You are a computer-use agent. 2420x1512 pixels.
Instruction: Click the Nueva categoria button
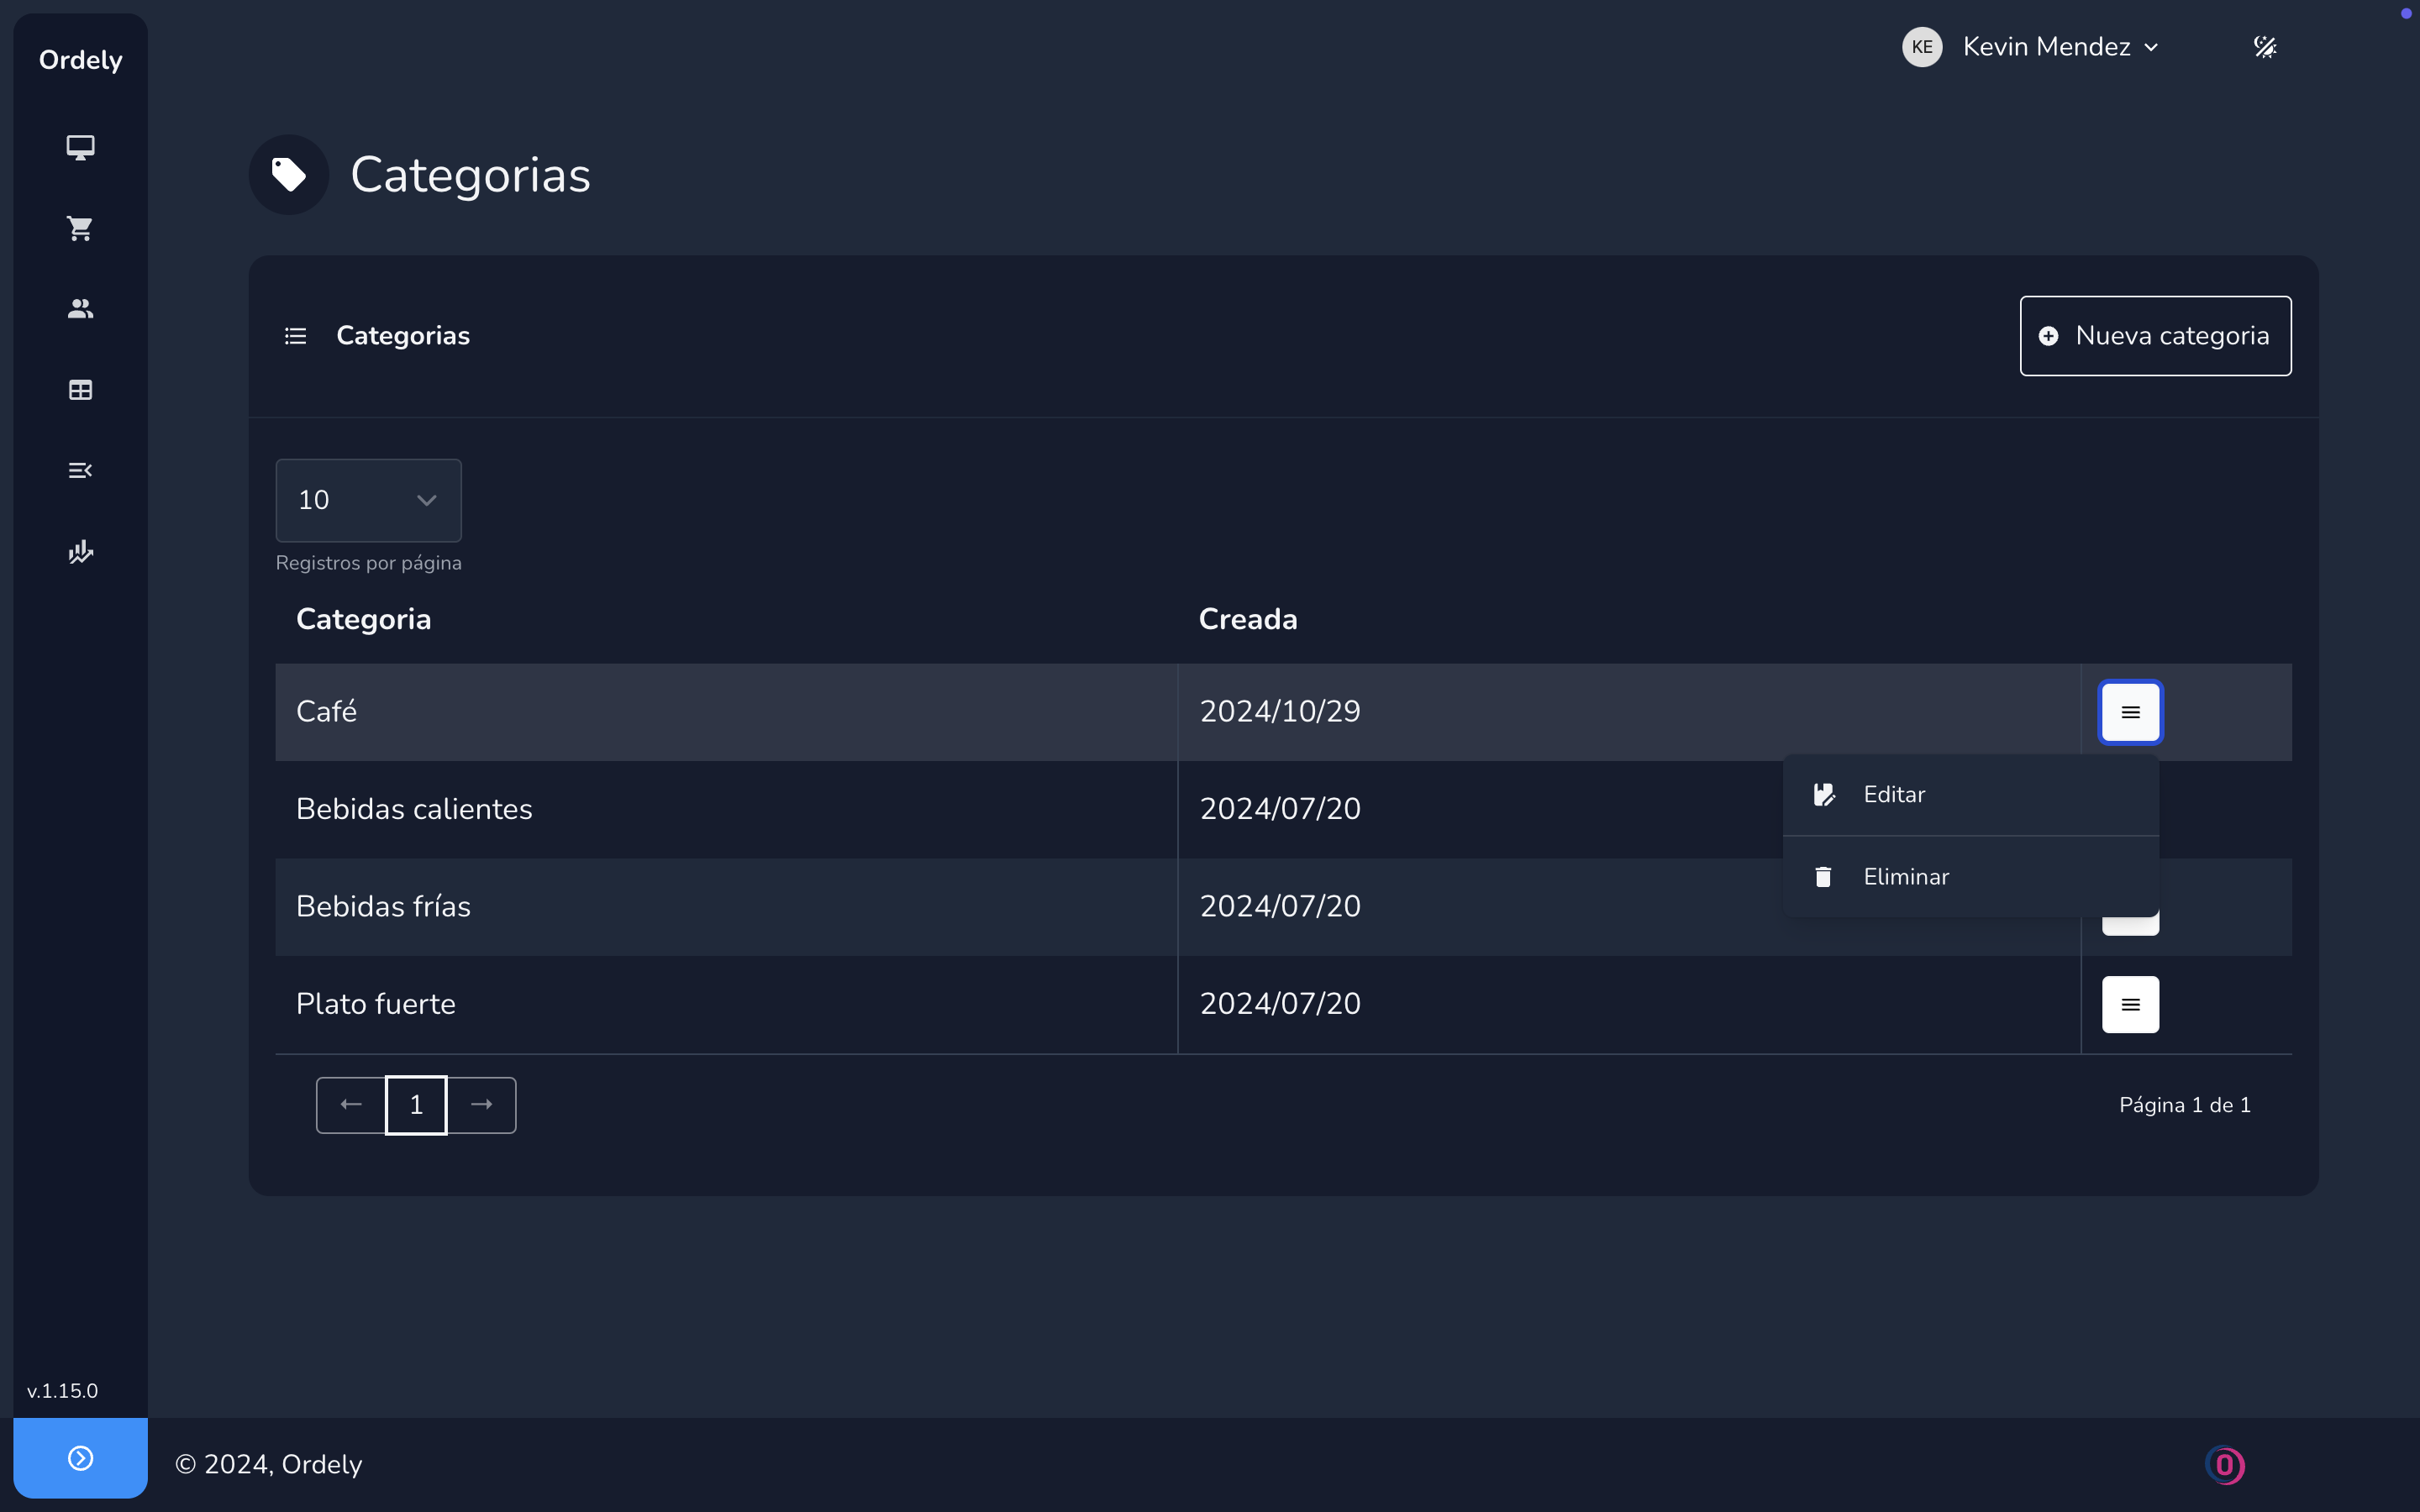[x=2155, y=336]
